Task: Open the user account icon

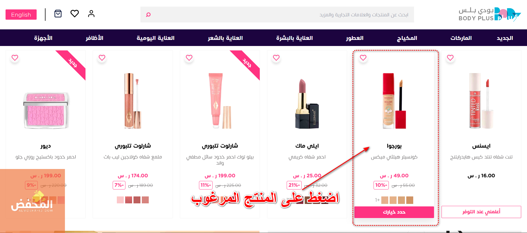Action: point(91,14)
